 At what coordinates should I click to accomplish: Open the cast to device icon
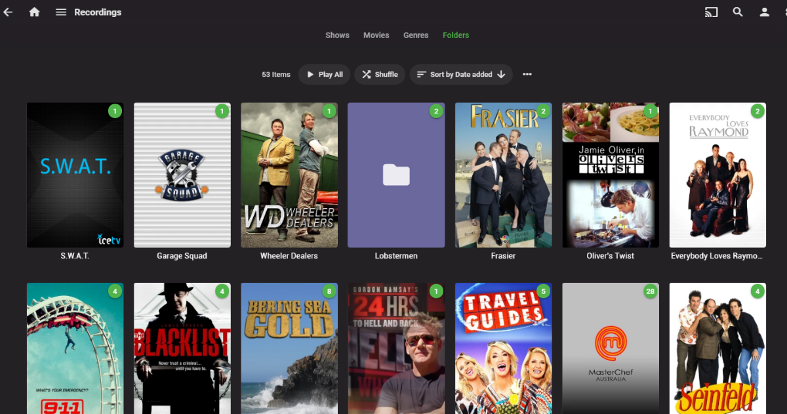click(x=711, y=12)
